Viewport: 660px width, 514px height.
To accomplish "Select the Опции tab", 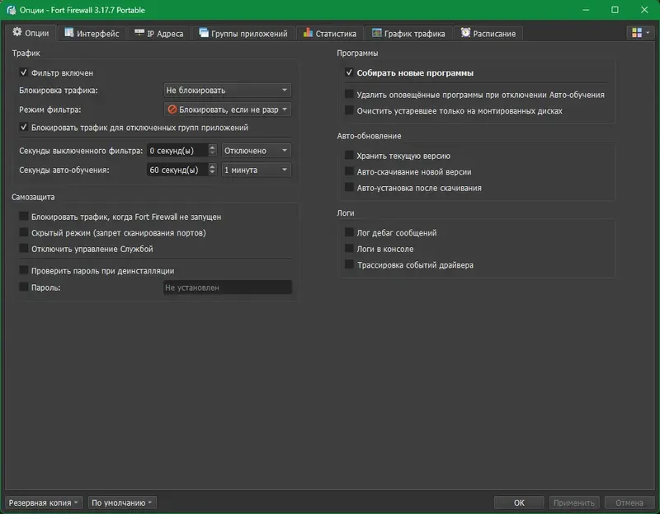I will [31, 33].
